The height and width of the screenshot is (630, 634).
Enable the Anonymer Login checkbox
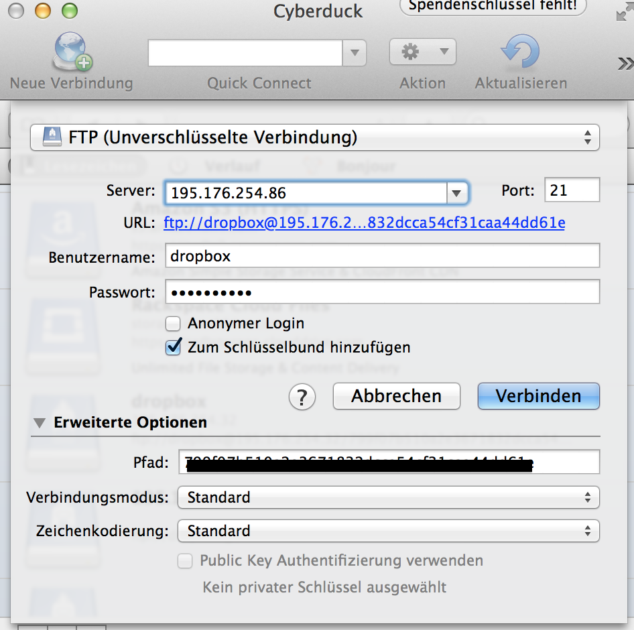174,324
